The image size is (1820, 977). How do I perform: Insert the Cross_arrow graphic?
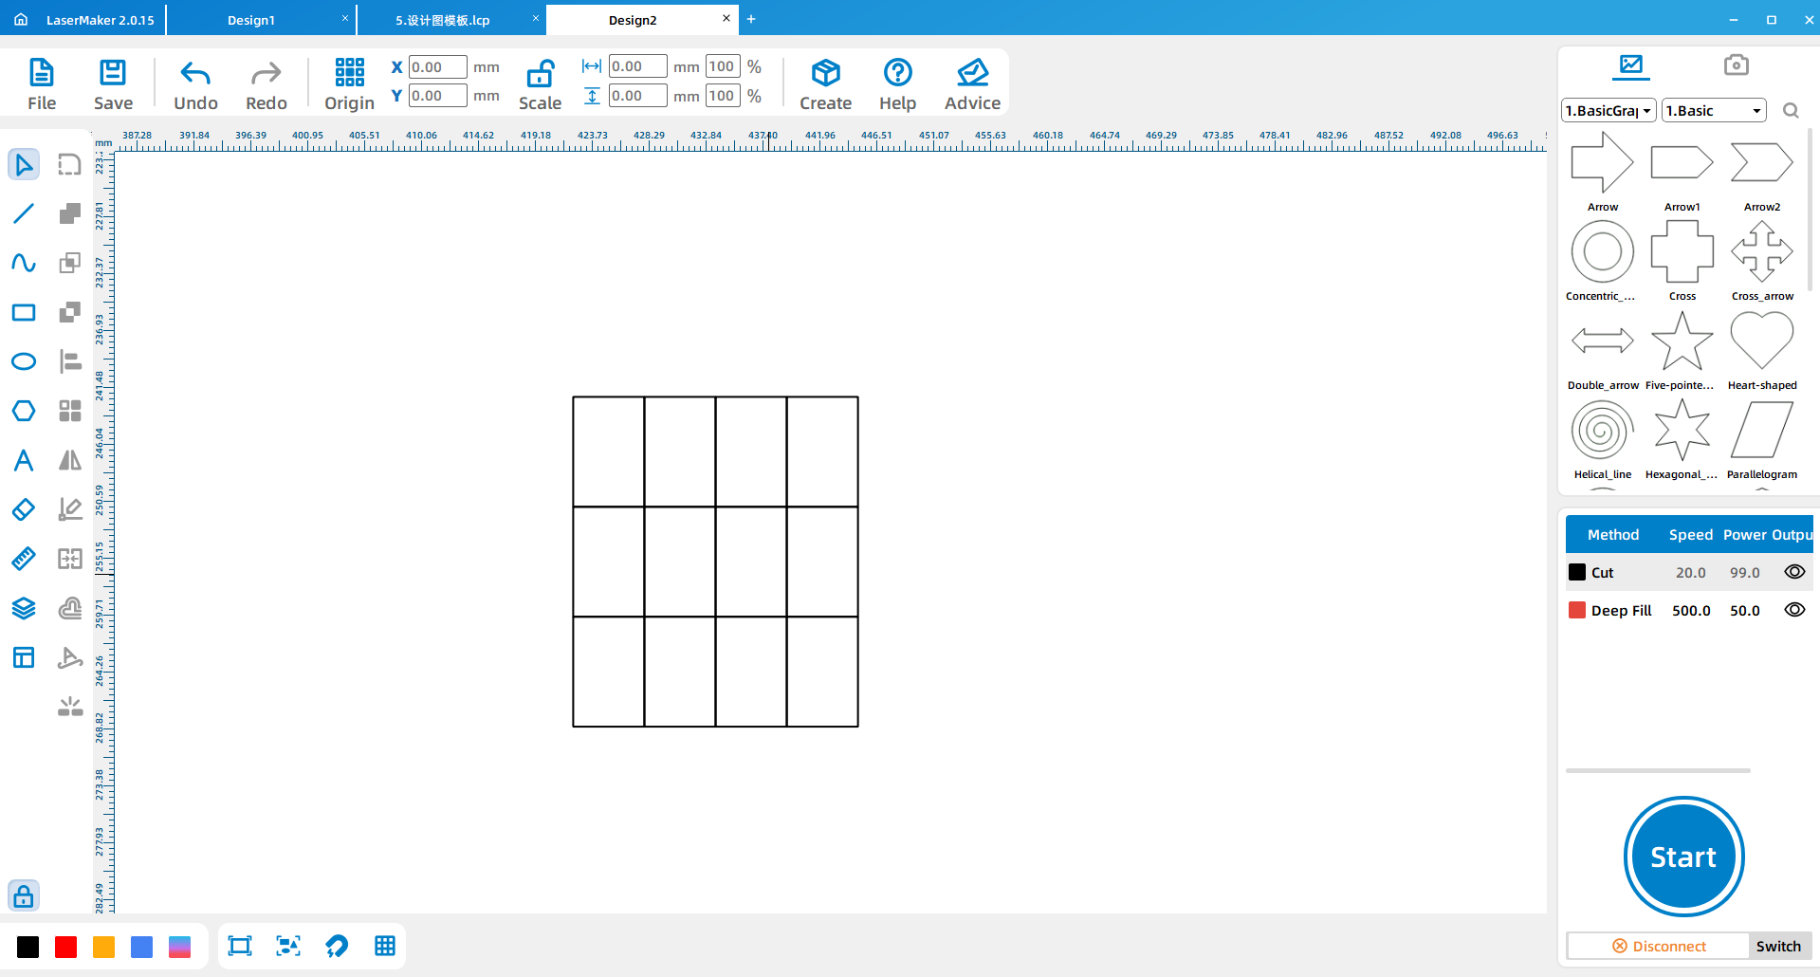[1762, 261]
